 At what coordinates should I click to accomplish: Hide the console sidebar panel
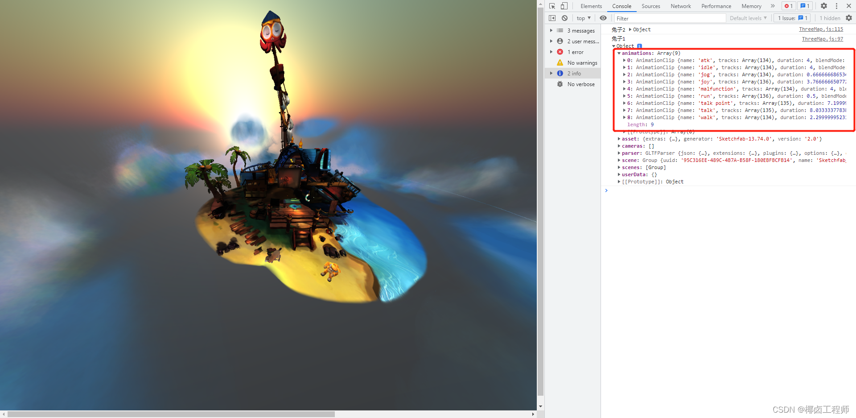[x=552, y=18]
